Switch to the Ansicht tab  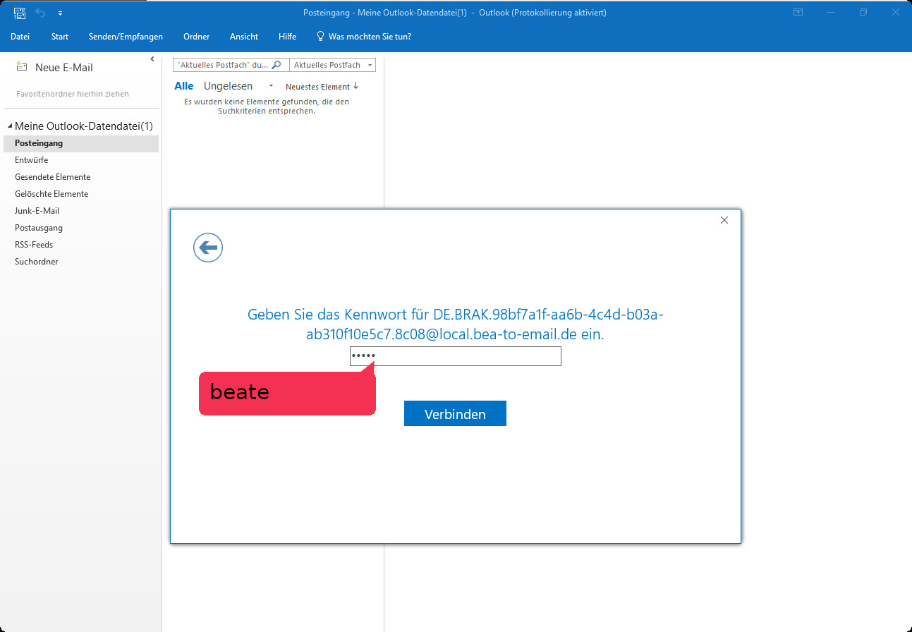244,37
